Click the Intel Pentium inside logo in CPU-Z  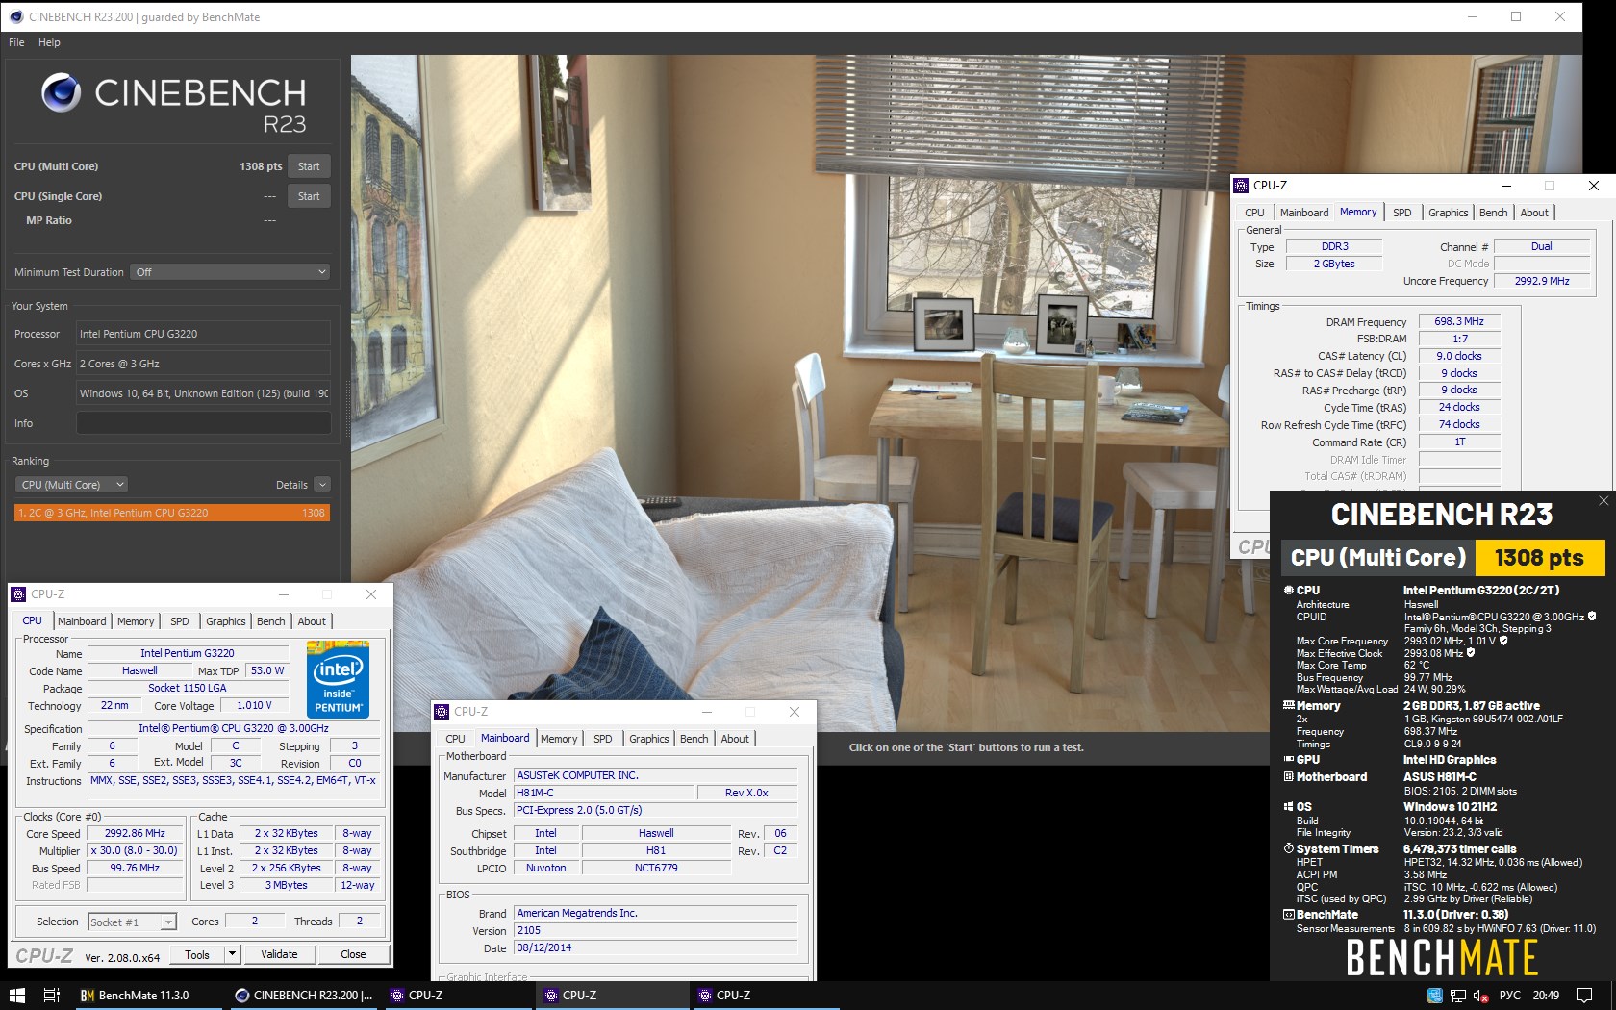338,679
